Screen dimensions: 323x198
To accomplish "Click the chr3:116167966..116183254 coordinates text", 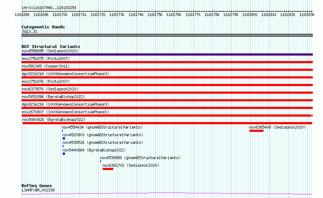I will (x=49, y=8).
